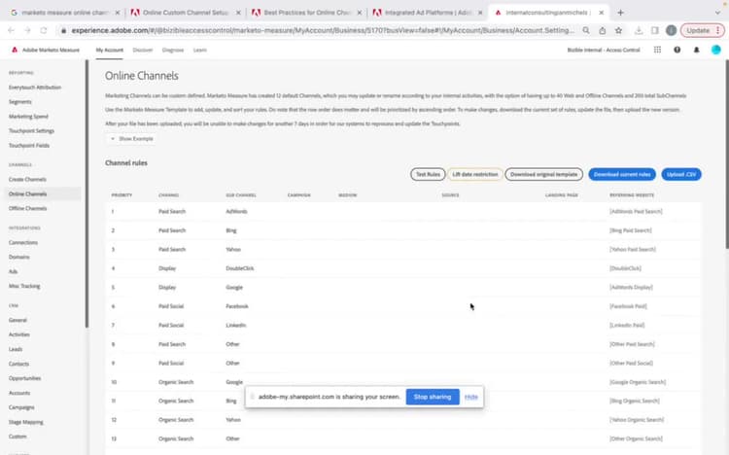Screen dimensions: 729x455
Task: Click Stop sharing in the screen share bar
Action: 433,397
